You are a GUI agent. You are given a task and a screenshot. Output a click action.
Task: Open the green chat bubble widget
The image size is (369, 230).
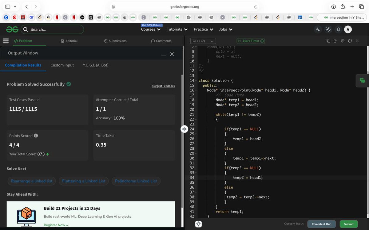(362, 81)
